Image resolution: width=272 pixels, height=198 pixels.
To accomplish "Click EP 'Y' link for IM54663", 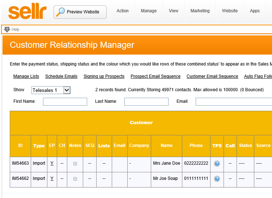I will click(52, 163).
